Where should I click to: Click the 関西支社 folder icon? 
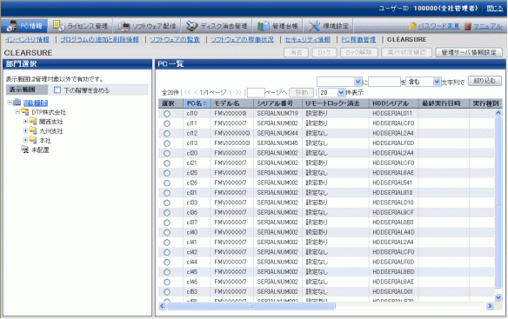point(33,122)
